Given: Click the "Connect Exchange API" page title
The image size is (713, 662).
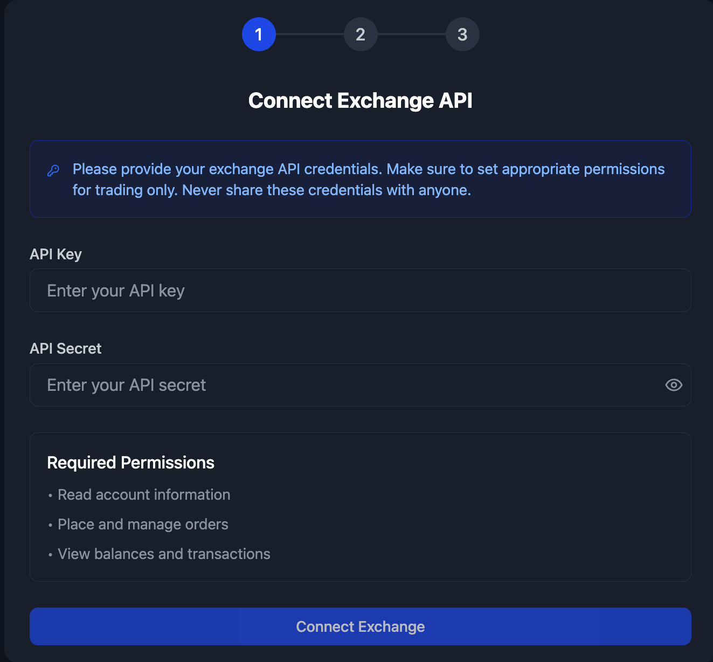Looking at the screenshot, I should (360, 101).
